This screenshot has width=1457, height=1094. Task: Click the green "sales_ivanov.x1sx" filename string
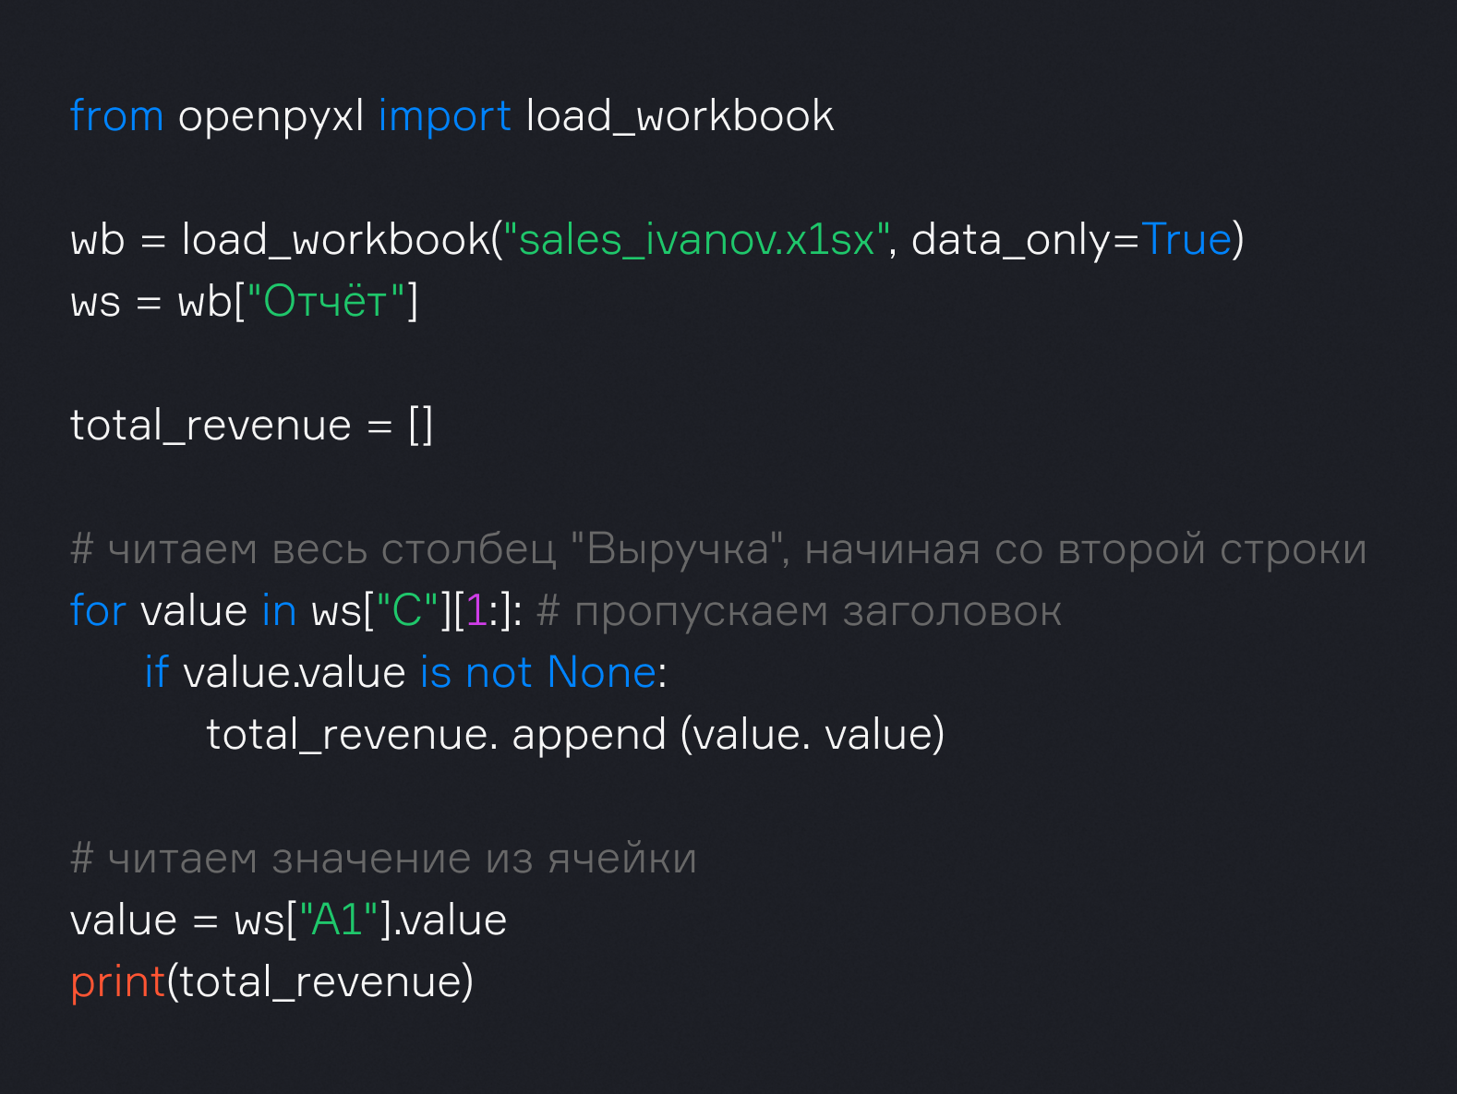[696, 240]
